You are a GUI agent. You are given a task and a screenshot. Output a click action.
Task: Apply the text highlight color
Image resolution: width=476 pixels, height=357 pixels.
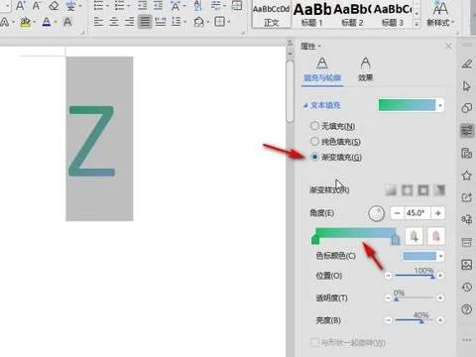[25, 22]
